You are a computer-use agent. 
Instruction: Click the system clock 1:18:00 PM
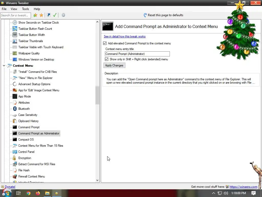click(x=238, y=193)
